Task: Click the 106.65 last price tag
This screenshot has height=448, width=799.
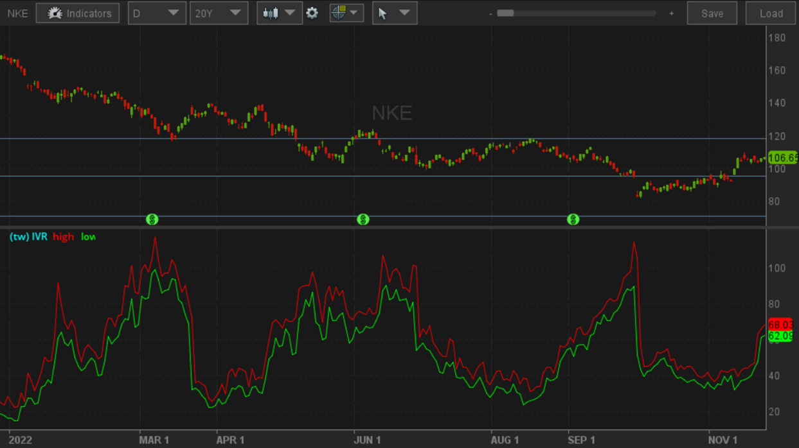Action: (x=782, y=158)
